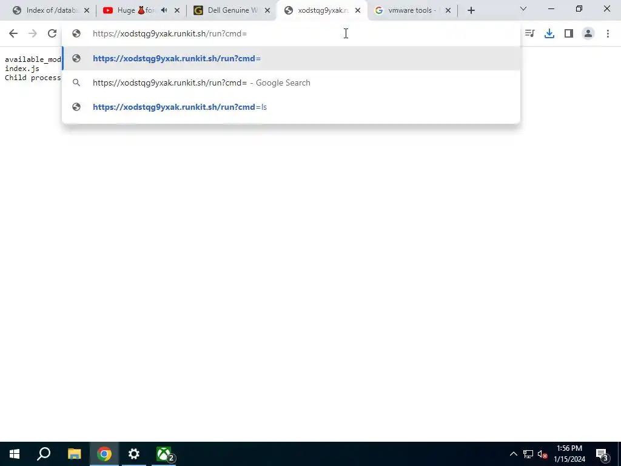Switch to the Dell Genuine W tab
This screenshot has height=466, width=621.
point(232,11)
